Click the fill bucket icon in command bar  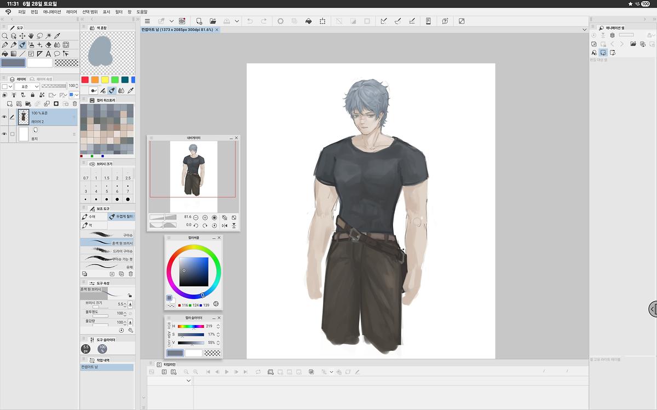(x=308, y=21)
